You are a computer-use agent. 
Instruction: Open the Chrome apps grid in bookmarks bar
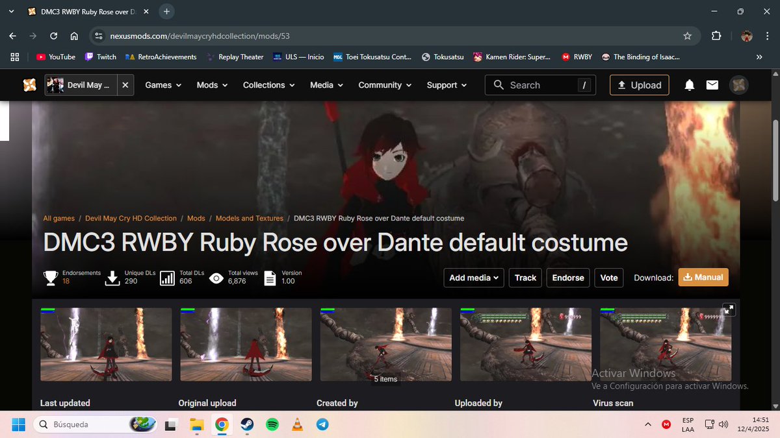pyautogui.click(x=16, y=57)
